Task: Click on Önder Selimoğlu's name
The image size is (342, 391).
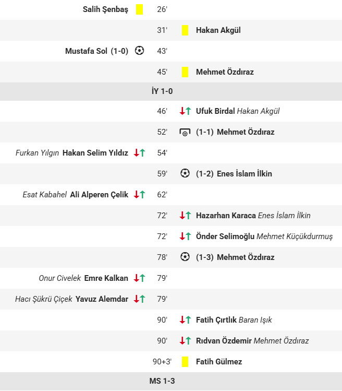Action: (x=225, y=236)
